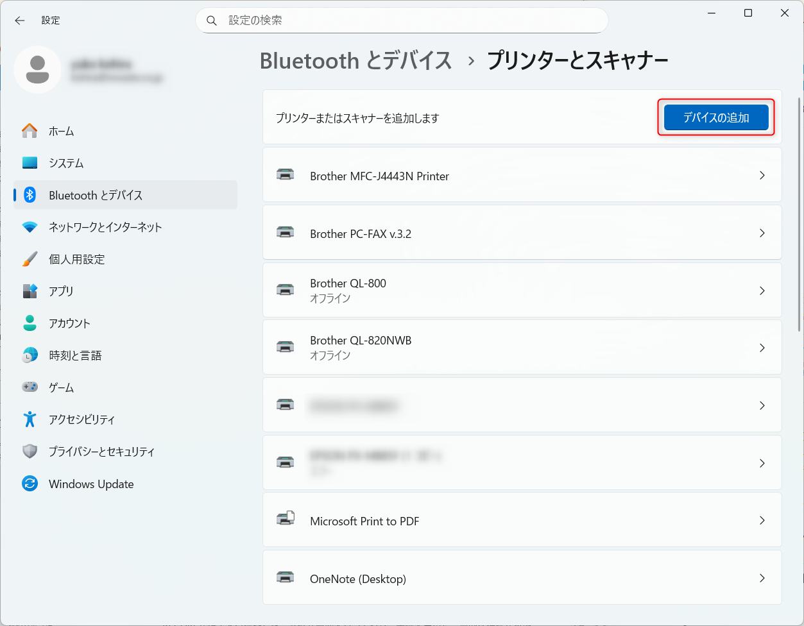This screenshot has width=804, height=626.
Task: Open ホーム in the sidebar
Action: point(125,131)
